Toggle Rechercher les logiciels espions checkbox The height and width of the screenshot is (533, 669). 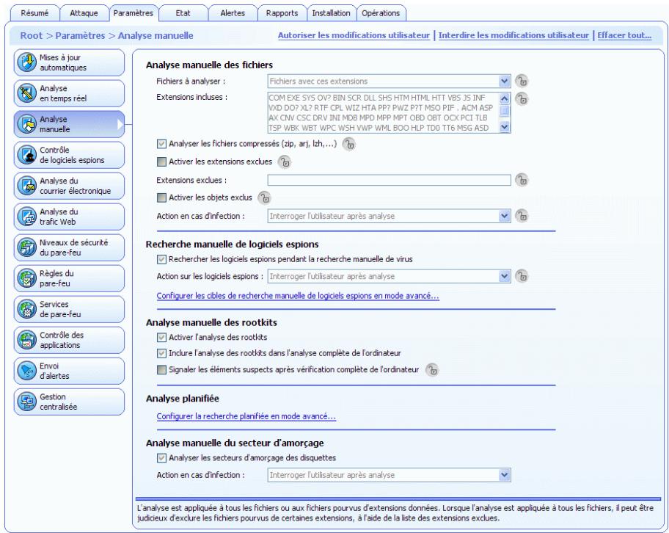coord(161,259)
